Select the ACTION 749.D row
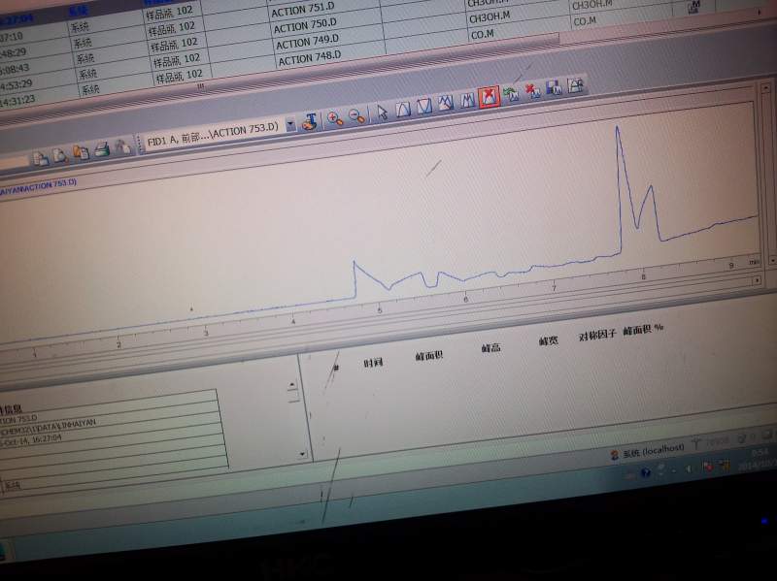 tap(307, 42)
